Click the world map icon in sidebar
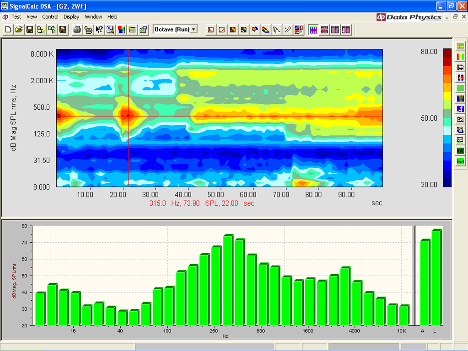 (460, 98)
